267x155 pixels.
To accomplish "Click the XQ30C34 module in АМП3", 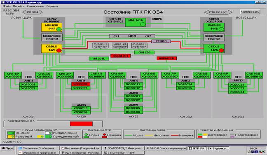I will [238, 92].
